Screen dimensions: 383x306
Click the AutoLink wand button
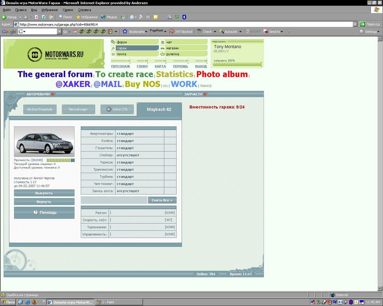coord(228,32)
